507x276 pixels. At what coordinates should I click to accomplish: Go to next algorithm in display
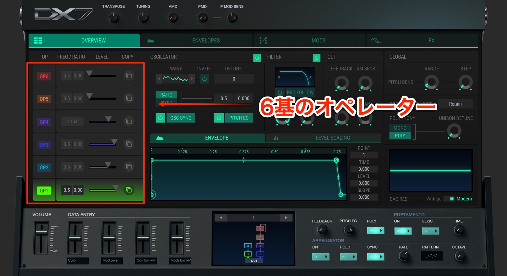(286, 218)
